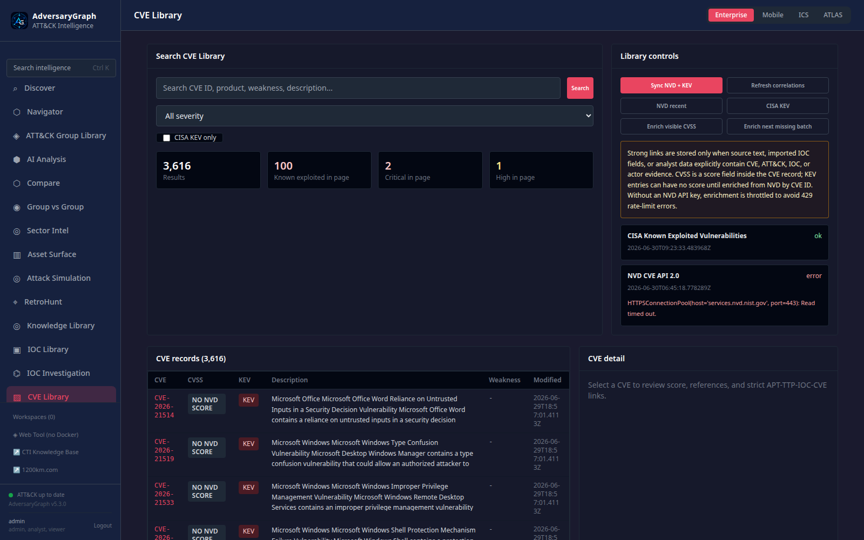This screenshot has height=540, width=864.
Task: Click the IOC Investigation sidebar icon
Action: click(x=17, y=374)
